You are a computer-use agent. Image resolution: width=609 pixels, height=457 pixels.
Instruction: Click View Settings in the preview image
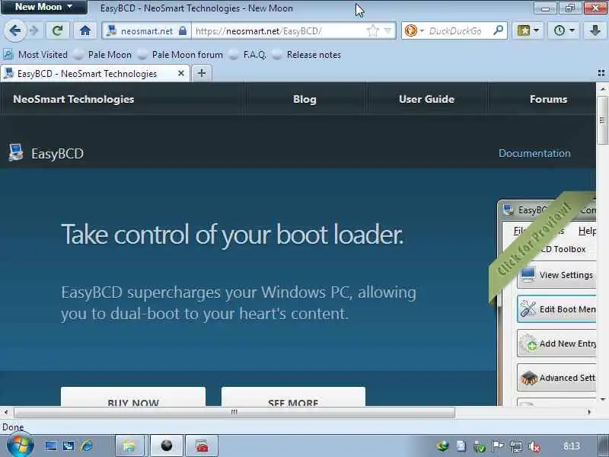(x=557, y=275)
